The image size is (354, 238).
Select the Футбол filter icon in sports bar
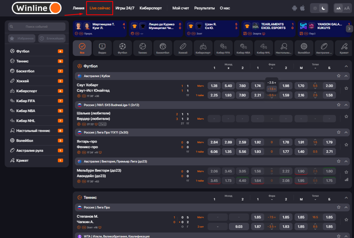click(x=122, y=48)
